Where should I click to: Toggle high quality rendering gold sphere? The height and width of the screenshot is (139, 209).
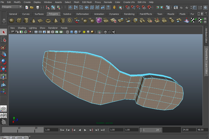92,32
